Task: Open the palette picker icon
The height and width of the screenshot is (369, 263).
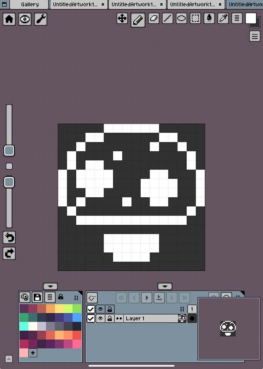Action: click(x=25, y=297)
